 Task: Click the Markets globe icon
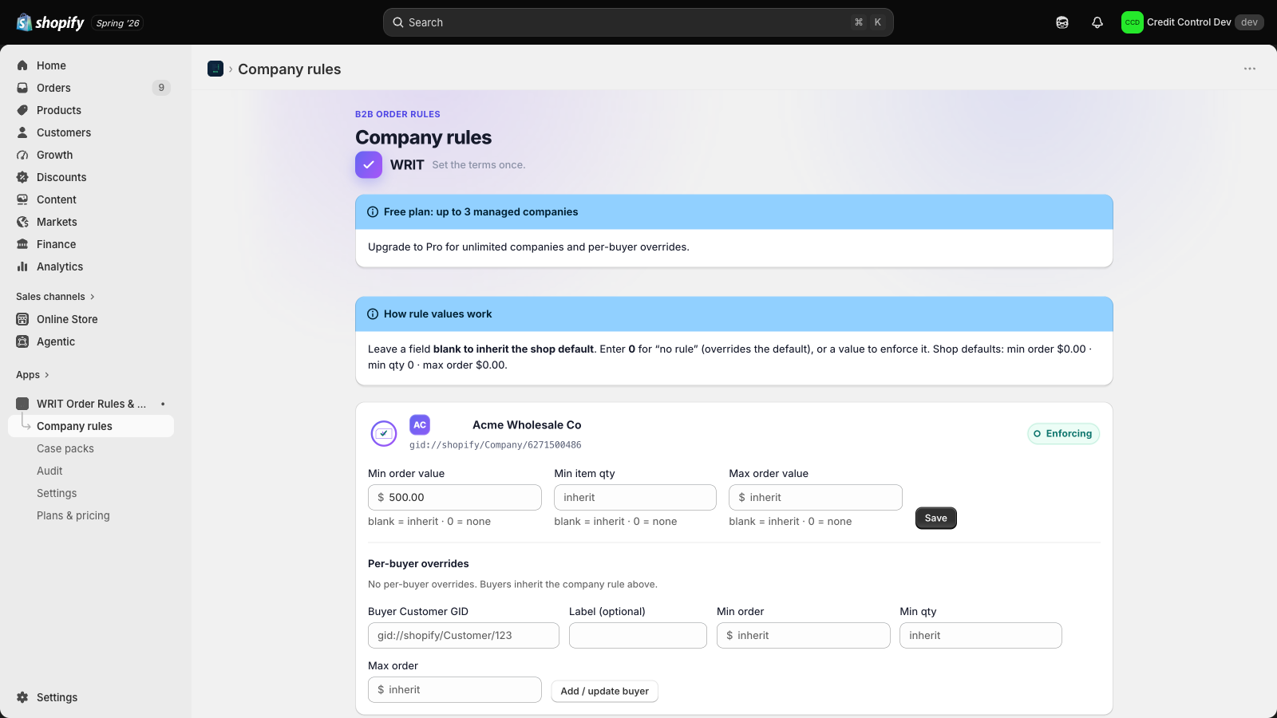point(22,222)
